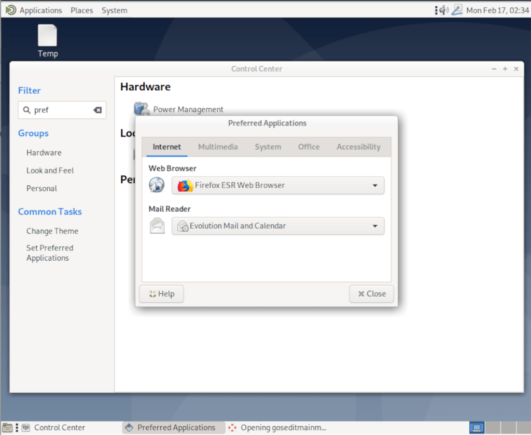This screenshot has height=435, width=531.
Task: Switch to the Multimedia tab
Action: [218, 147]
